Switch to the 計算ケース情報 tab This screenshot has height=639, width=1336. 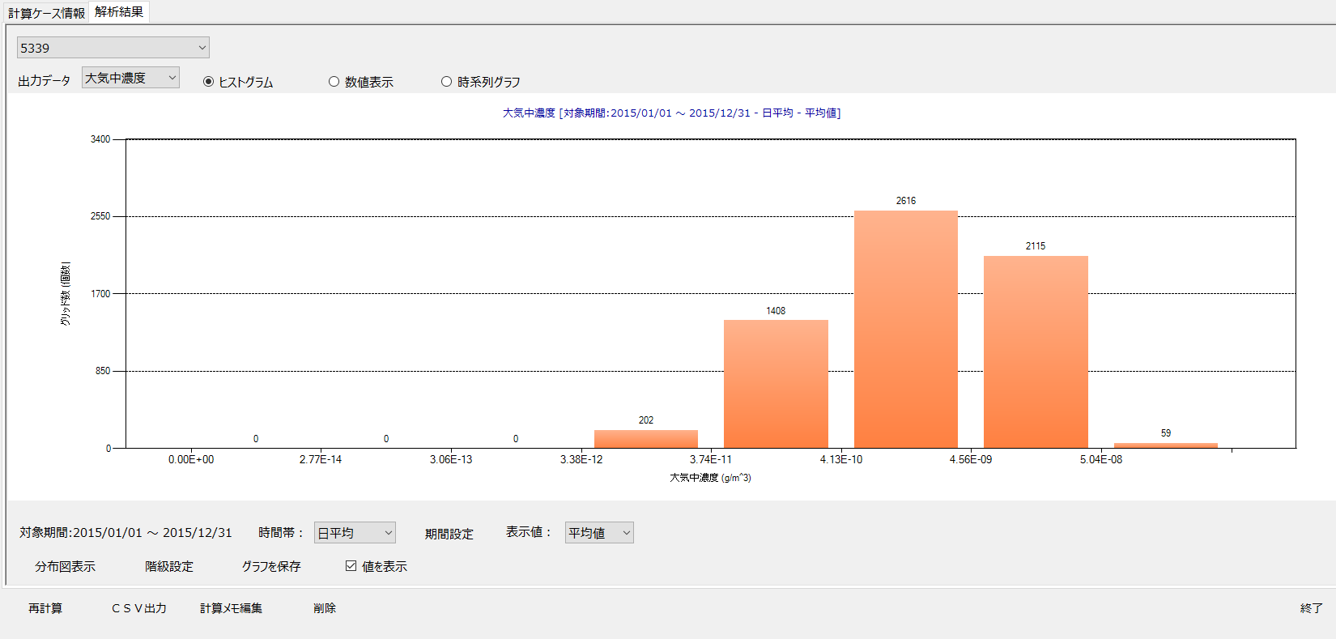tap(46, 13)
